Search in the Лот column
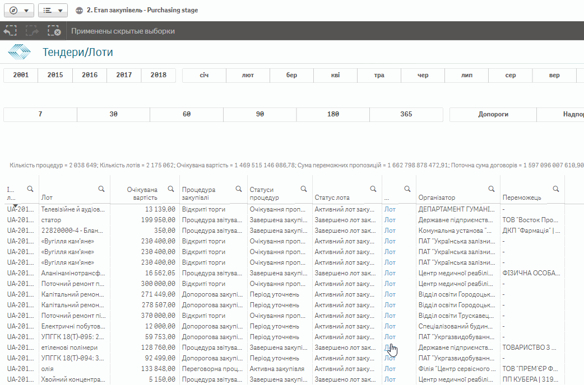584x385 pixels. click(x=102, y=189)
